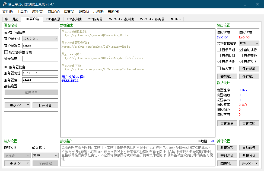Image resolution: width=264 pixels, height=171 pixels.
Task: Uncheck the 显示接收 checkbox
Action: click(219, 61)
